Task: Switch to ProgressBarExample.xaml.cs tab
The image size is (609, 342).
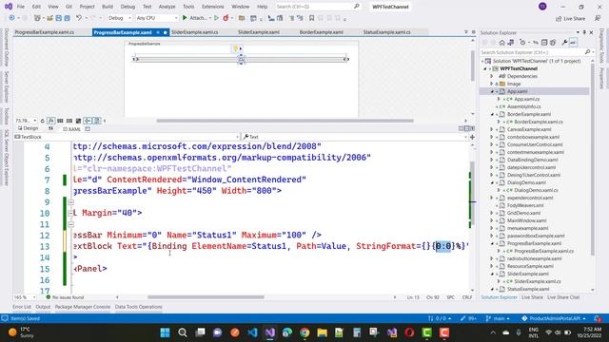Action: (x=45, y=32)
